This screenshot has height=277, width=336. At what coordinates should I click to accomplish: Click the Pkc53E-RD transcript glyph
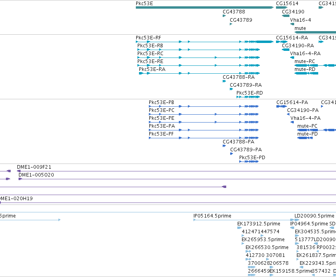[248, 97]
